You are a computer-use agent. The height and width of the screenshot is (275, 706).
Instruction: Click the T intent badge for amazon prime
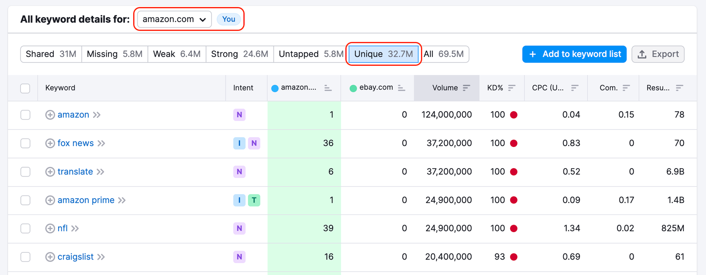(254, 200)
